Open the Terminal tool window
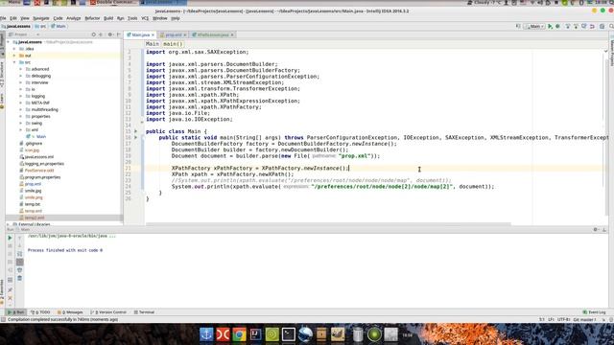 144,312
